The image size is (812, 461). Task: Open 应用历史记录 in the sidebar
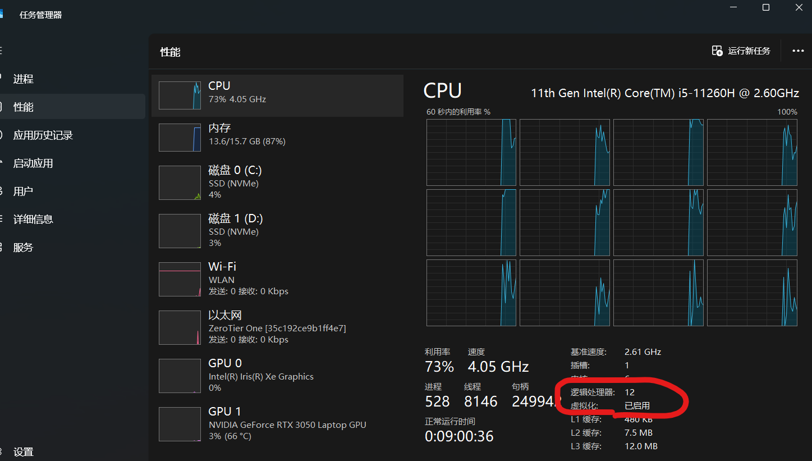(43, 135)
